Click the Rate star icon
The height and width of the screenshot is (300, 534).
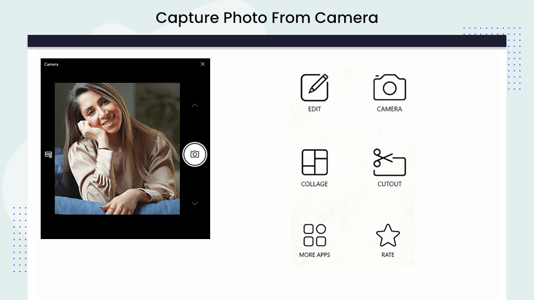click(388, 235)
